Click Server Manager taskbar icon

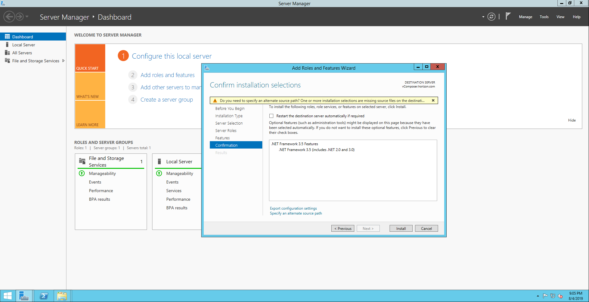tap(24, 296)
